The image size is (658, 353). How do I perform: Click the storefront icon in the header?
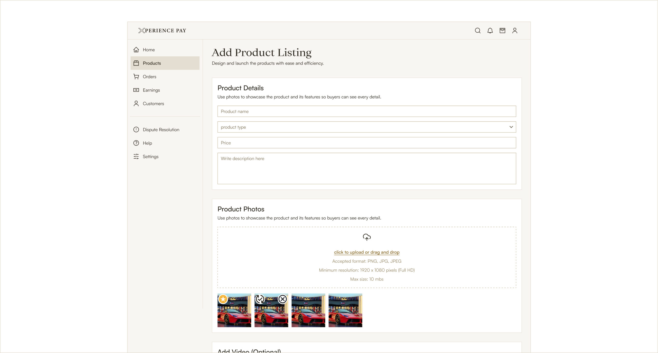point(502,31)
